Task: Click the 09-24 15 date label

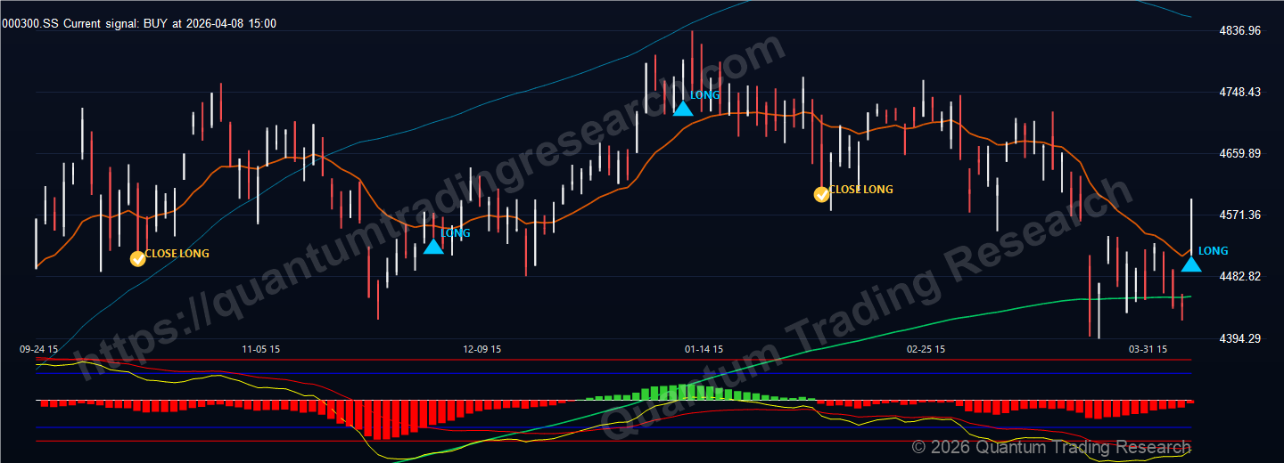Action: point(39,349)
